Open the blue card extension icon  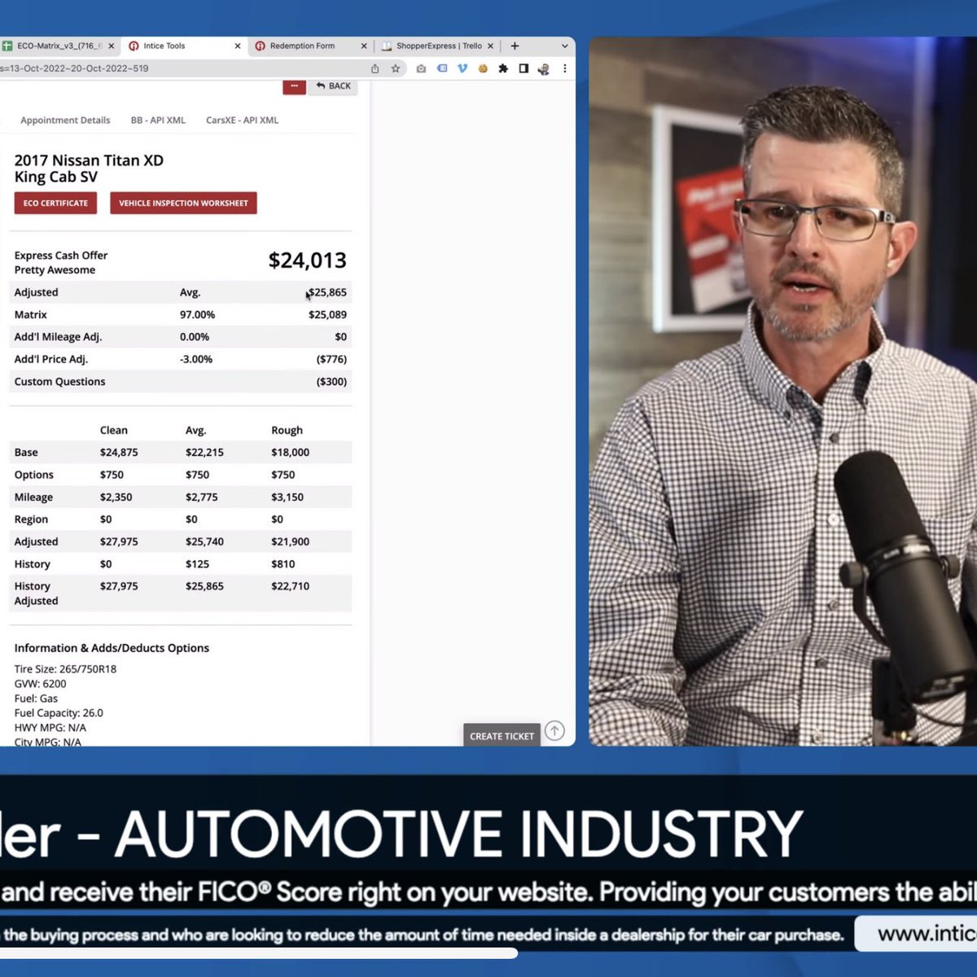(x=442, y=68)
